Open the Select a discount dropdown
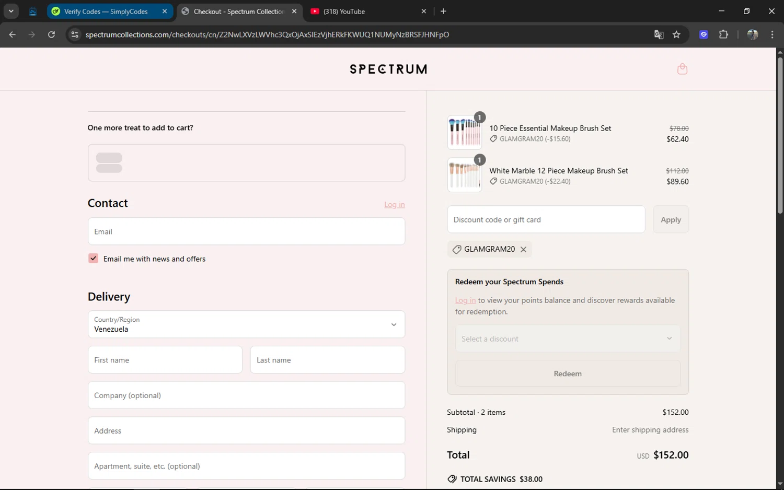The height and width of the screenshot is (490, 784). click(x=568, y=339)
